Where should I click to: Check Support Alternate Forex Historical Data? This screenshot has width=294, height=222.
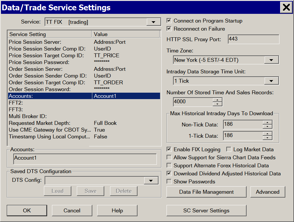tap(169, 165)
